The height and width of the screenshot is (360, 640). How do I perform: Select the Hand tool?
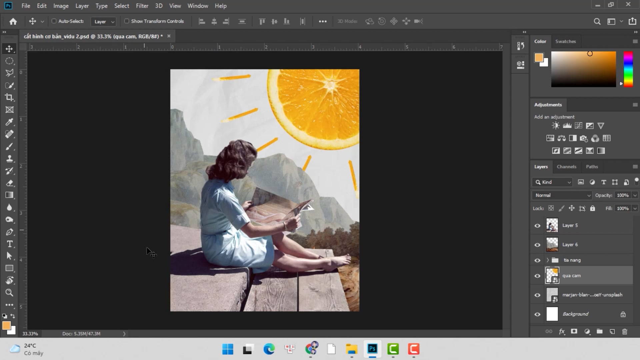pos(9,280)
